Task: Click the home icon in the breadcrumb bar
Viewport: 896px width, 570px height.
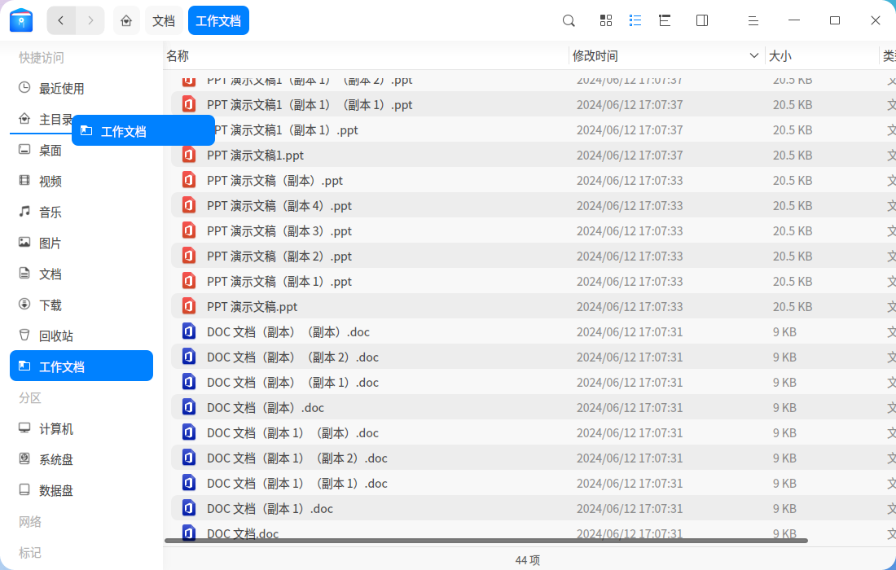Action: 126,20
